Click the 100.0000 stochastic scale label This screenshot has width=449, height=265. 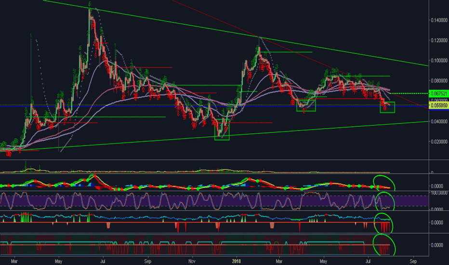click(439, 193)
